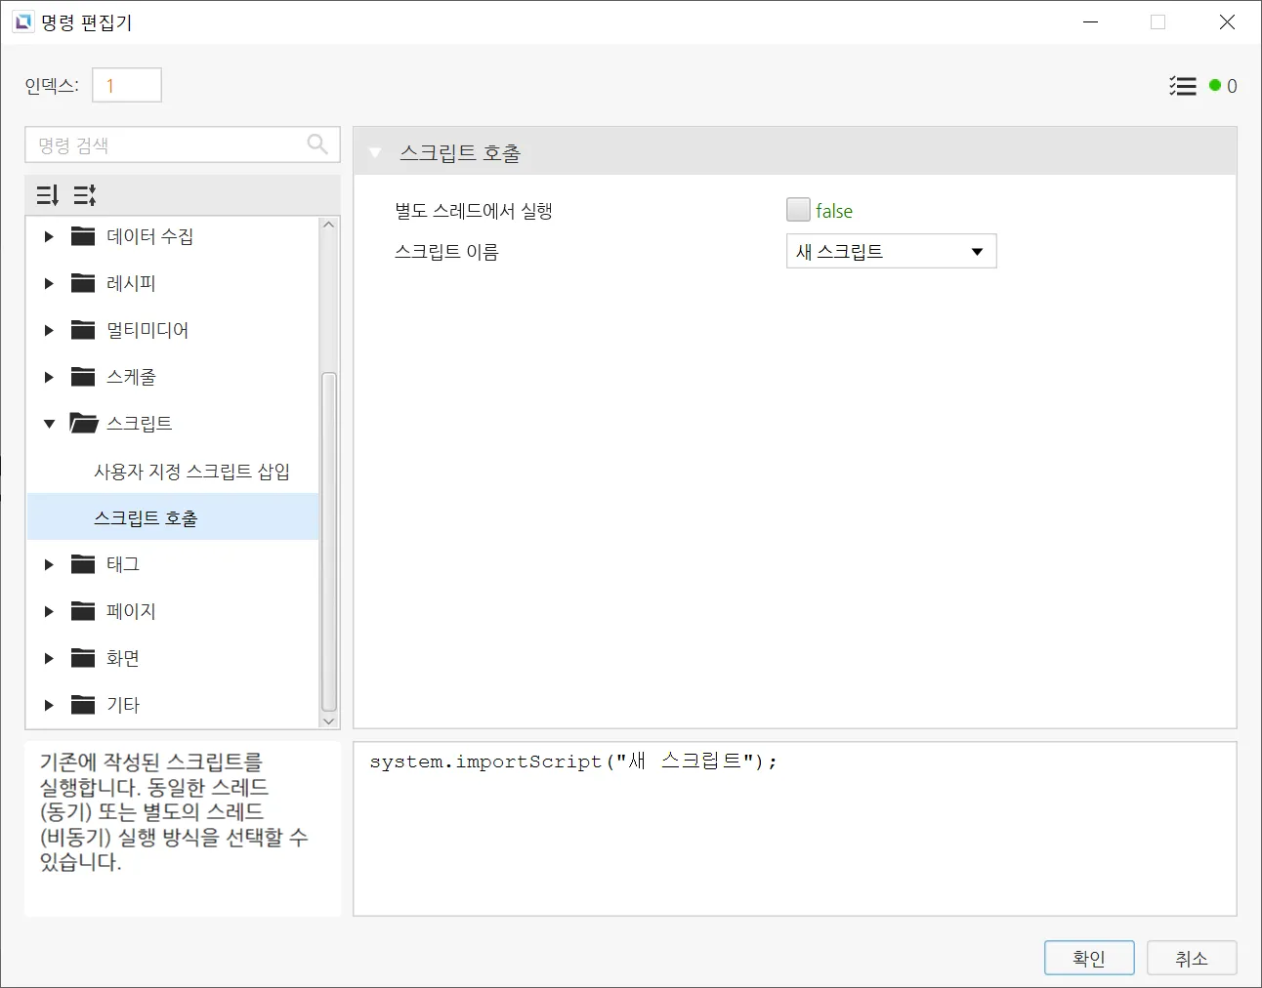Click the 멀티미디어 folder icon

83,330
